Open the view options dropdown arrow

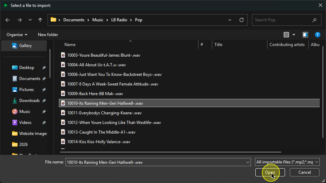[294, 35]
